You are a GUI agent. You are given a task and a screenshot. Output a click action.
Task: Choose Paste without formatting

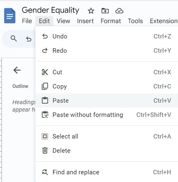coord(87,115)
